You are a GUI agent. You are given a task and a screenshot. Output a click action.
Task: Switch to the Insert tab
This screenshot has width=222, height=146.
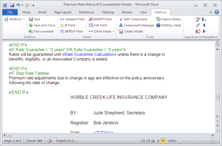click(x=42, y=12)
